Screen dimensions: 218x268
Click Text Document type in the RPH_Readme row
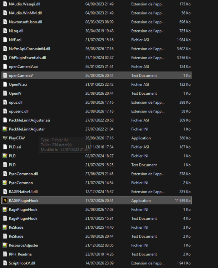144,254
